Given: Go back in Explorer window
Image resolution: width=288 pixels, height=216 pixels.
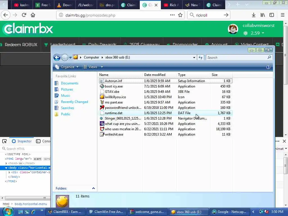Looking at the screenshot, I should (57, 57).
